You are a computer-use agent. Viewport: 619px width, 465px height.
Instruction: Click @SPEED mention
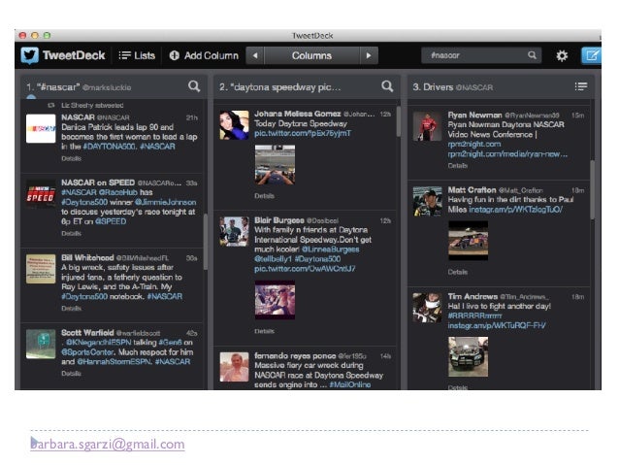coord(111,221)
